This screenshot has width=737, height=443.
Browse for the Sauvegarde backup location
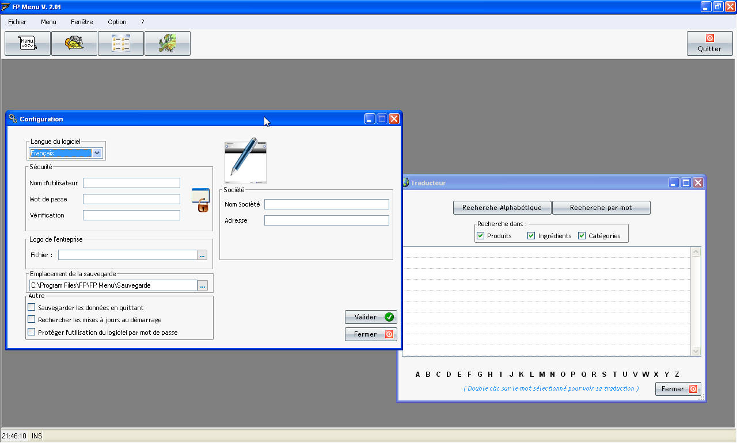pos(202,285)
